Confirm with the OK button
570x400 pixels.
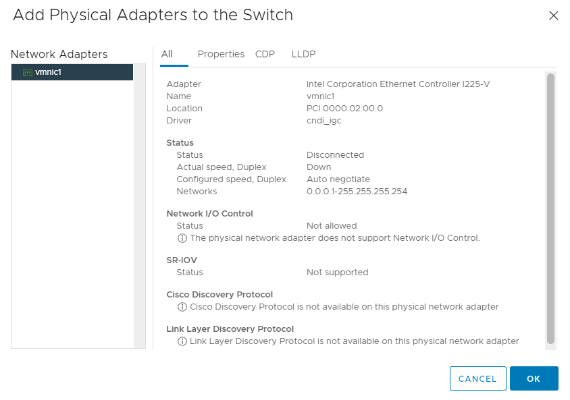click(534, 378)
